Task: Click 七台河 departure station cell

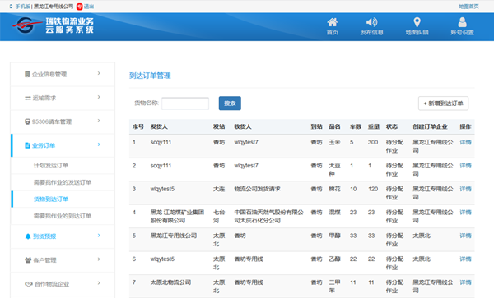Action: click(x=219, y=217)
